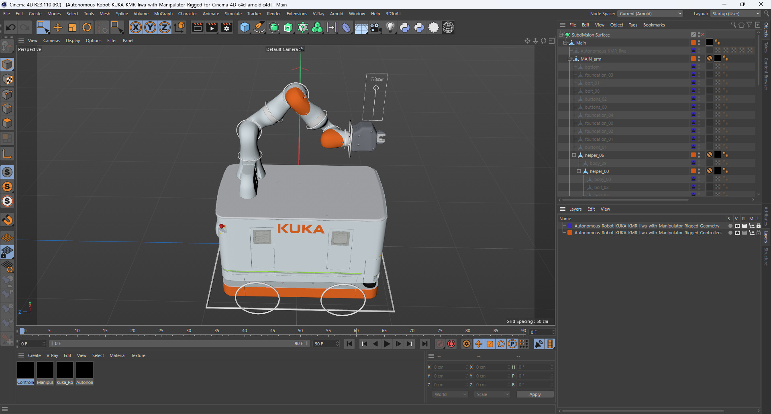Viewport: 771px width, 414px height.
Task: Add a Cube primitive object
Action: tap(245, 27)
